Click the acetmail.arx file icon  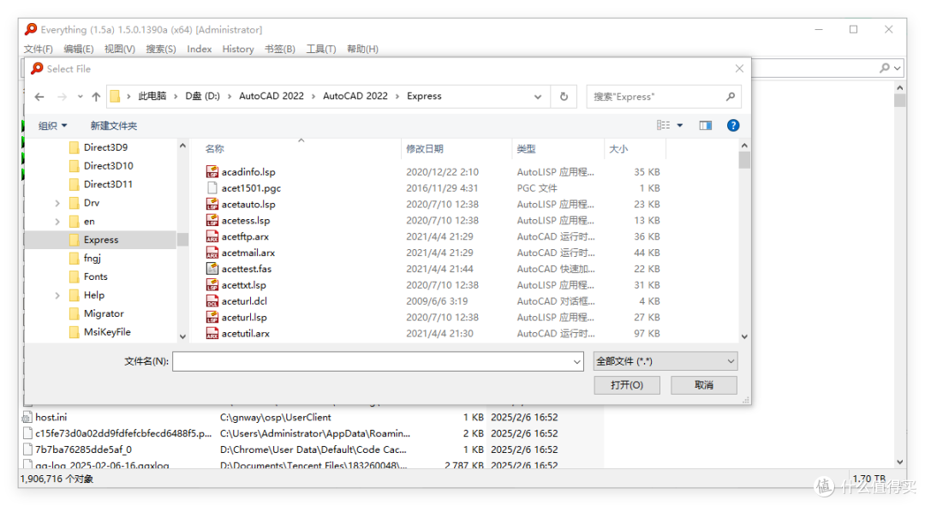click(212, 253)
